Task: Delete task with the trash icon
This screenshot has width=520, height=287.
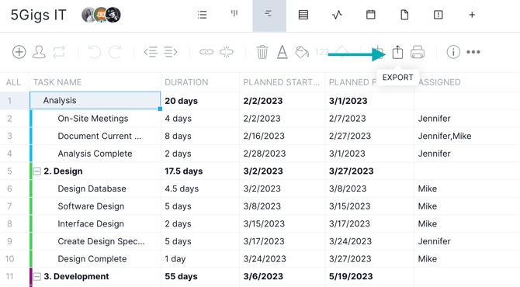Action: [x=262, y=52]
